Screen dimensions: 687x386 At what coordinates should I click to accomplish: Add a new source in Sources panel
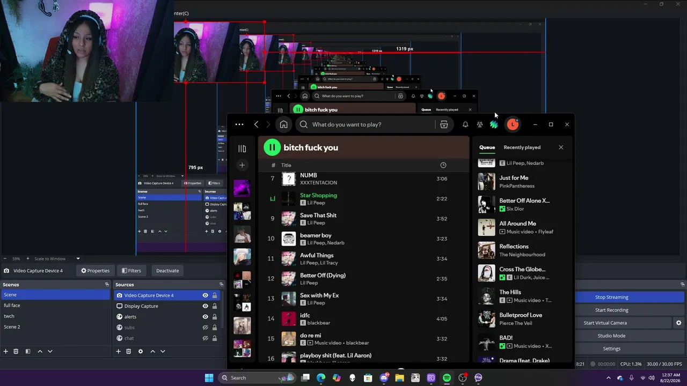[118, 351]
